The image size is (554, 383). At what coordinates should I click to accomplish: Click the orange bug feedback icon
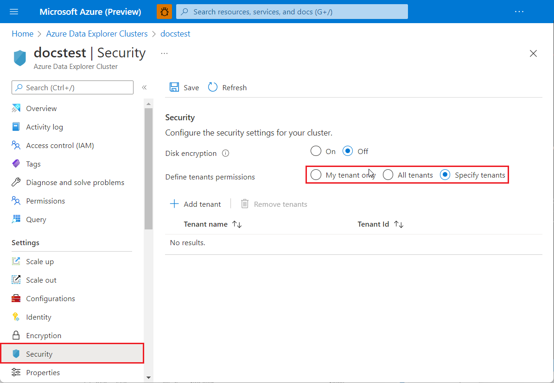pyautogui.click(x=164, y=12)
